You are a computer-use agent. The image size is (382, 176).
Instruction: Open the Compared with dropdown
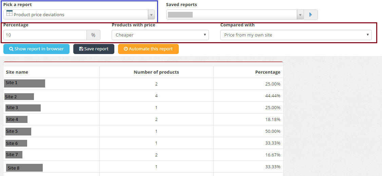click(x=296, y=35)
